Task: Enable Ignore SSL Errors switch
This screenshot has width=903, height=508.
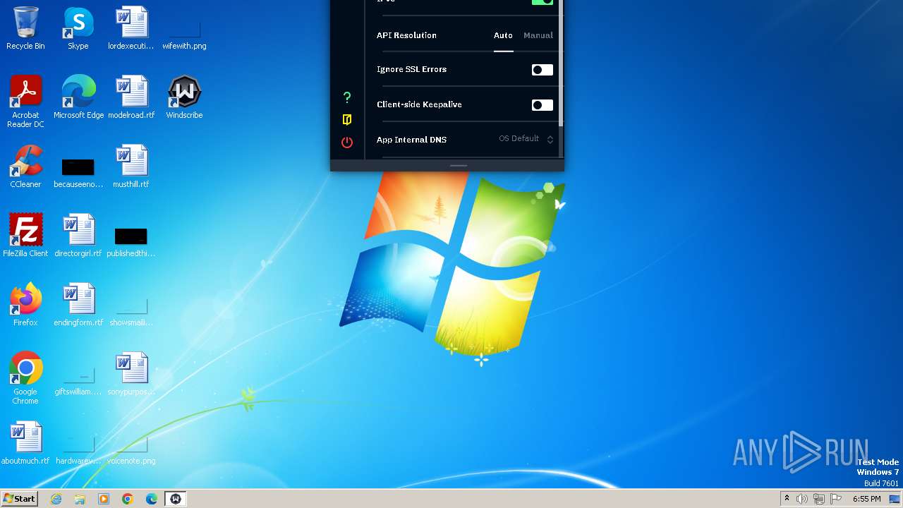Action: [x=542, y=70]
